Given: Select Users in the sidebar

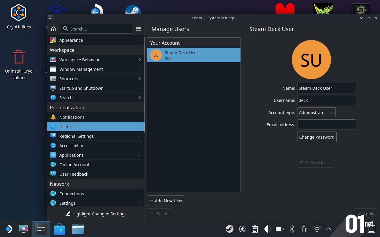Looking at the screenshot, I should 96,126.
